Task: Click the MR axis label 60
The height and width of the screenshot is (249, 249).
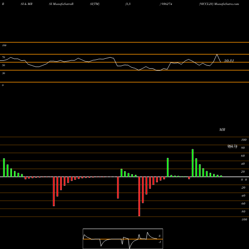Action: [243, 156]
